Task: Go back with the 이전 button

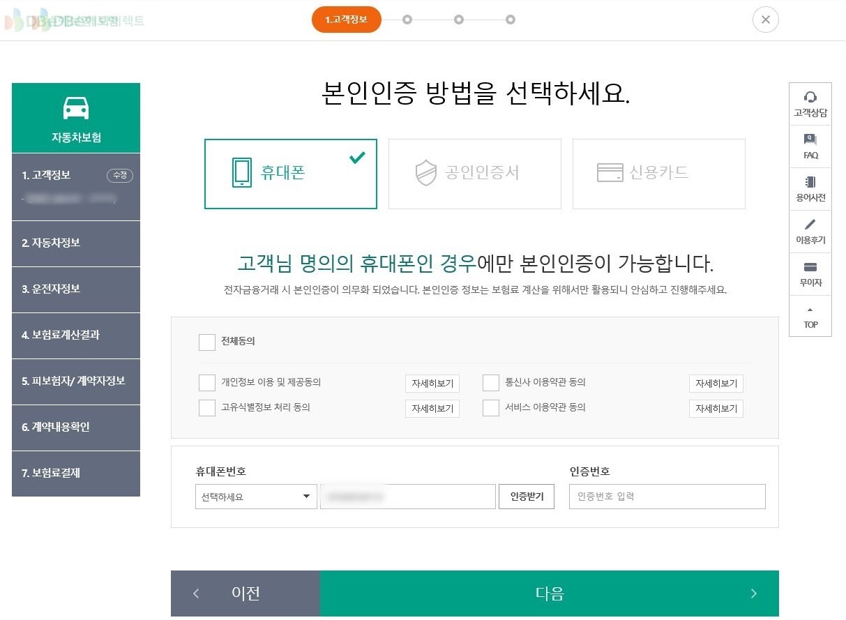Action: pyautogui.click(x=246, y=593)
